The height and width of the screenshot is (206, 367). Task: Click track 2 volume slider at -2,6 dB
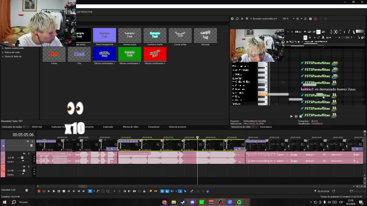click(22, 158)
